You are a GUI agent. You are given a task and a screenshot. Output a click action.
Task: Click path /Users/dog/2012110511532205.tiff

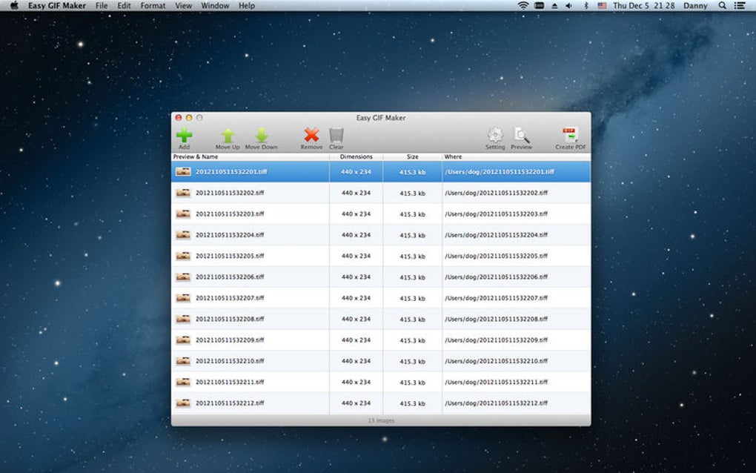[x=496, y=256]
